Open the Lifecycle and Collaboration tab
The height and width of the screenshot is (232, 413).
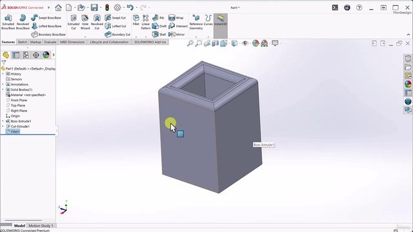109,42
